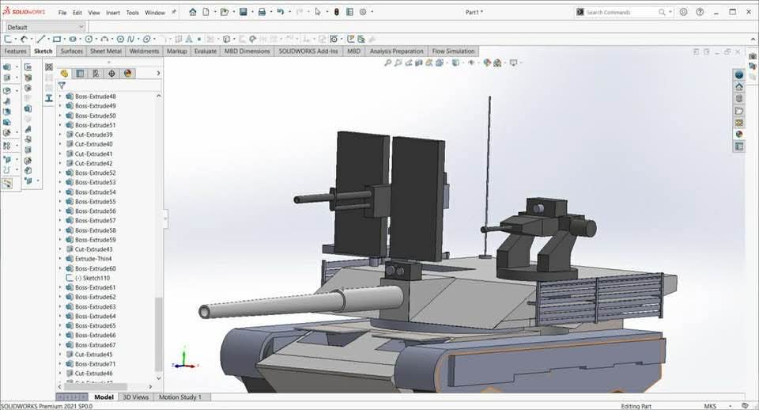The image size is (759, 410).
Task: Switch to the Motion Study 1 tab
Action: point(179,397)
